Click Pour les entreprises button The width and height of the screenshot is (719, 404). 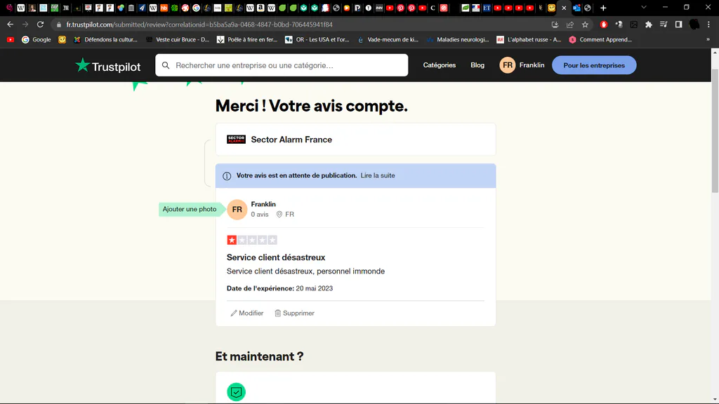594,65
